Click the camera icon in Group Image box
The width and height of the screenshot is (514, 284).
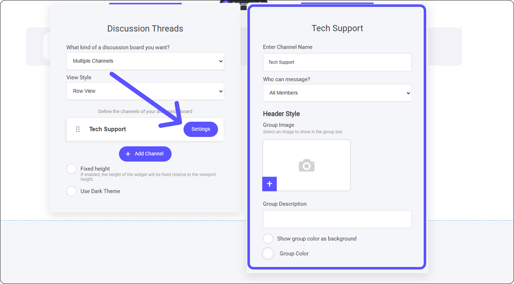pyautogui.click(x=307, y=166)
